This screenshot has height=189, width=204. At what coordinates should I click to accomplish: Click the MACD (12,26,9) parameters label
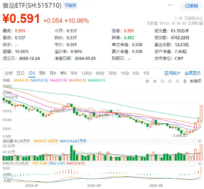[16, 163]
